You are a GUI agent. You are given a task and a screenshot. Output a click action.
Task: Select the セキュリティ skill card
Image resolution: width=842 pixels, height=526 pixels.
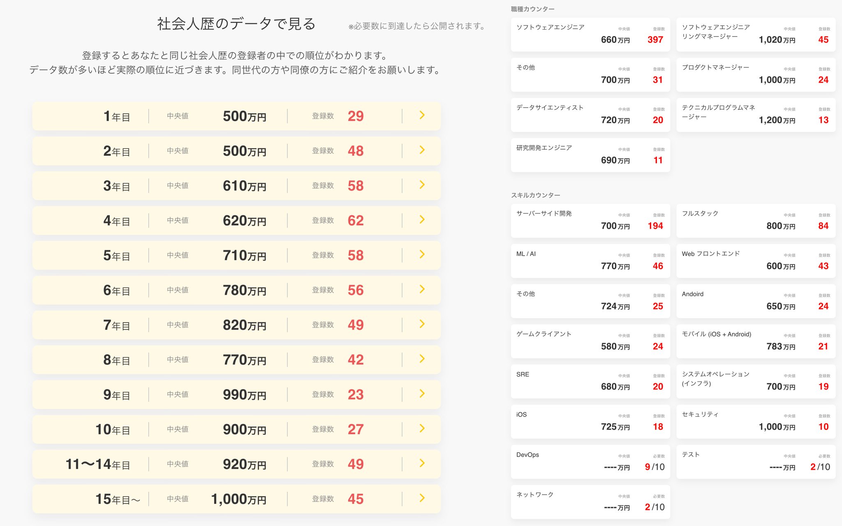756,422
